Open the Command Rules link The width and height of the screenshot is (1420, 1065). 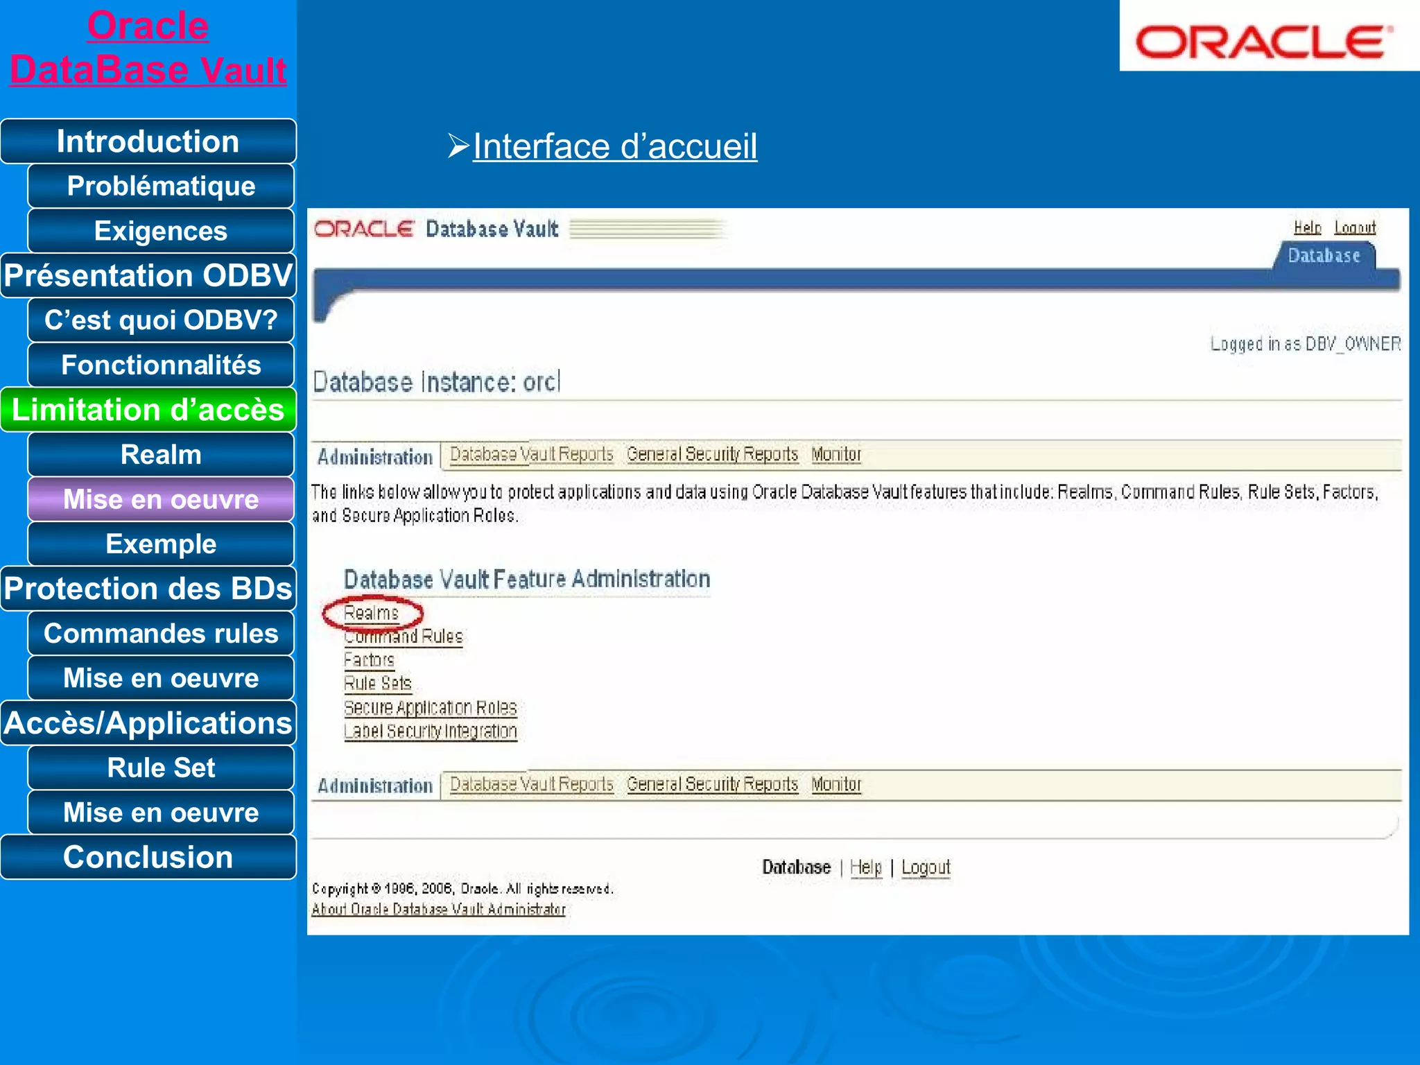(404, 637)
